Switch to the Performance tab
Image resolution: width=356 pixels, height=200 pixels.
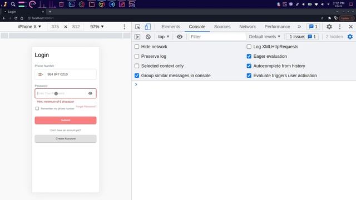(x=277, y=27)
